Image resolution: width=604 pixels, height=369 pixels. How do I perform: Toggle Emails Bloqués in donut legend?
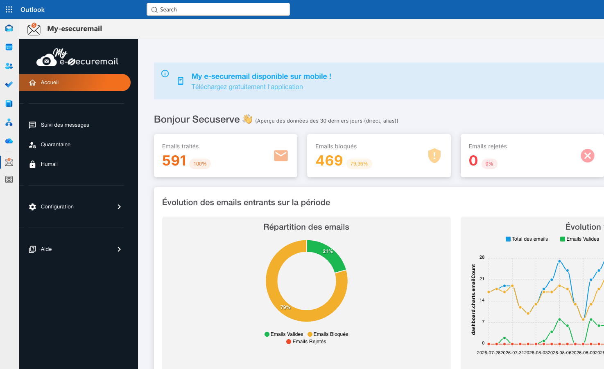click(x=328, y=334)
